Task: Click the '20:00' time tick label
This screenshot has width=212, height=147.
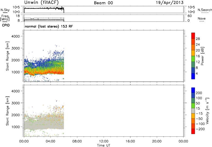Action: pos(157,141)
